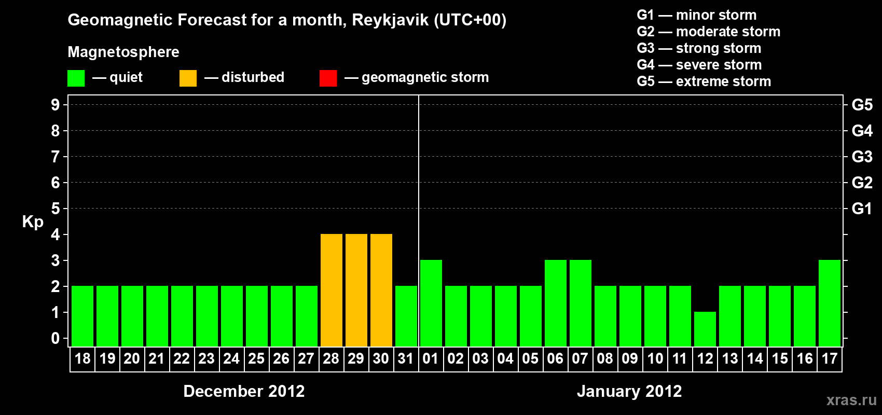This screenshot has width=882, height=415.
Task: Click the 'G5' right axis label
Action: click(862, 105)
